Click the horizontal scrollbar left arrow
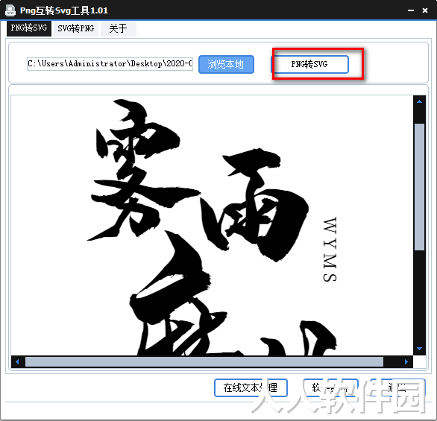The image size is (437, 421). coord(17,361)
